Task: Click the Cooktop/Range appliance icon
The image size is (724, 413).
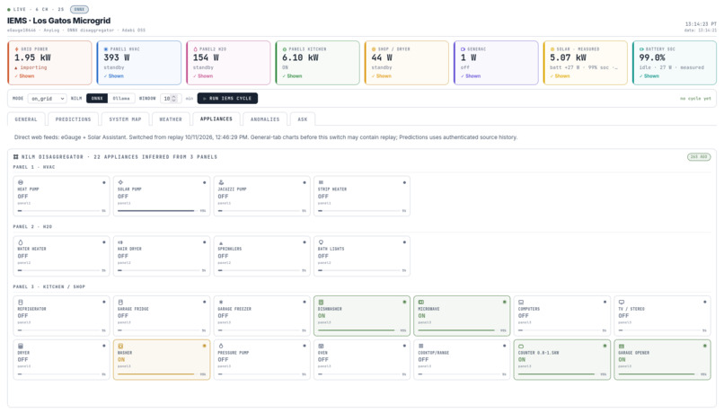Action: tap(421, 346)
